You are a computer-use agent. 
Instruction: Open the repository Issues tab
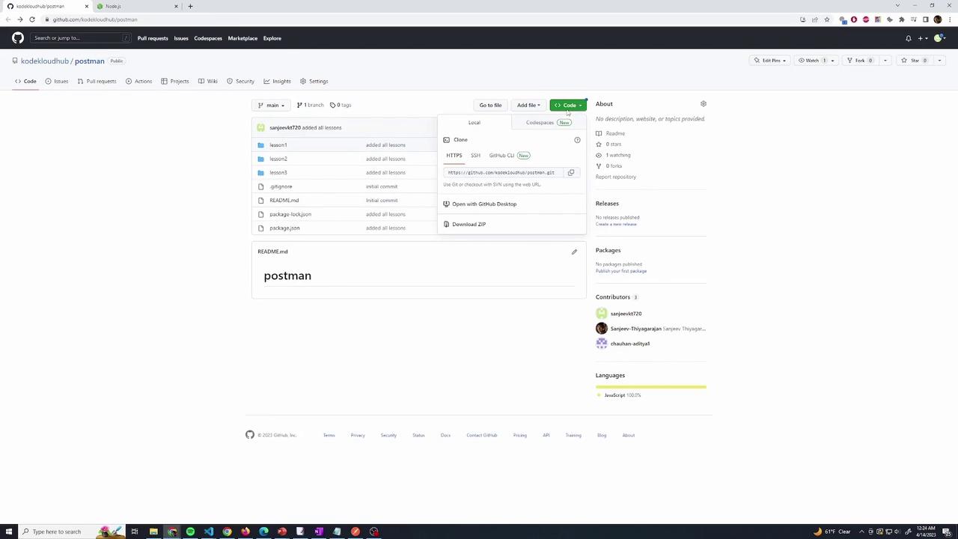tap(56, 82)
